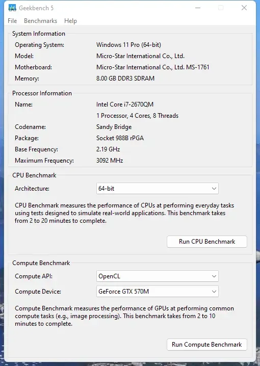This screenshot has width=260, height=366.
Task: Open the Benchmarks menu
Action: tap(41, 21)
